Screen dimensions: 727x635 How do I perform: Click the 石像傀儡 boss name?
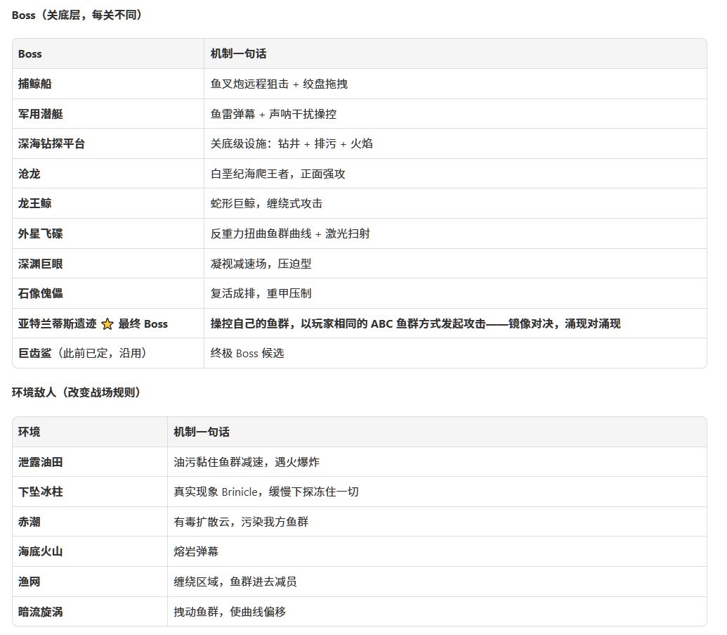point(40,293)
